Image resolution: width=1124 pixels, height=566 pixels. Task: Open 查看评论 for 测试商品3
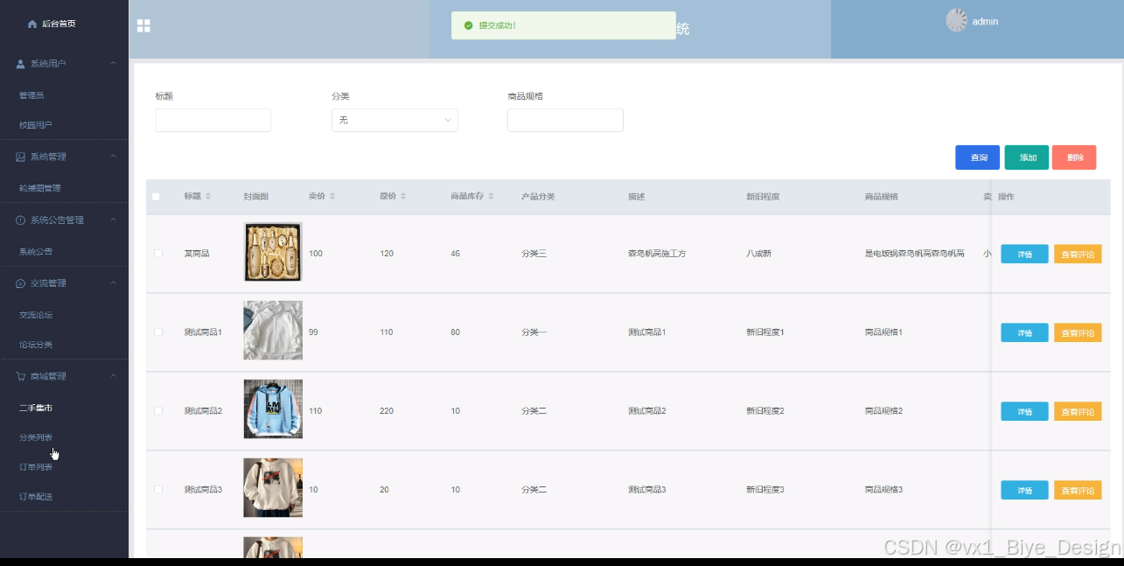tap(1078, 490)
